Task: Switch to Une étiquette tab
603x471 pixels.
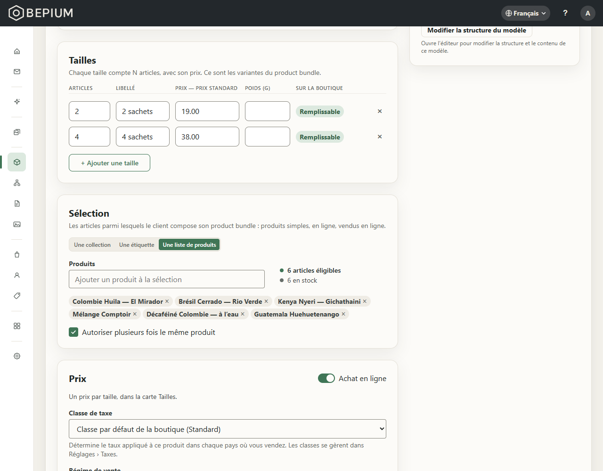Action: point(137,245)
